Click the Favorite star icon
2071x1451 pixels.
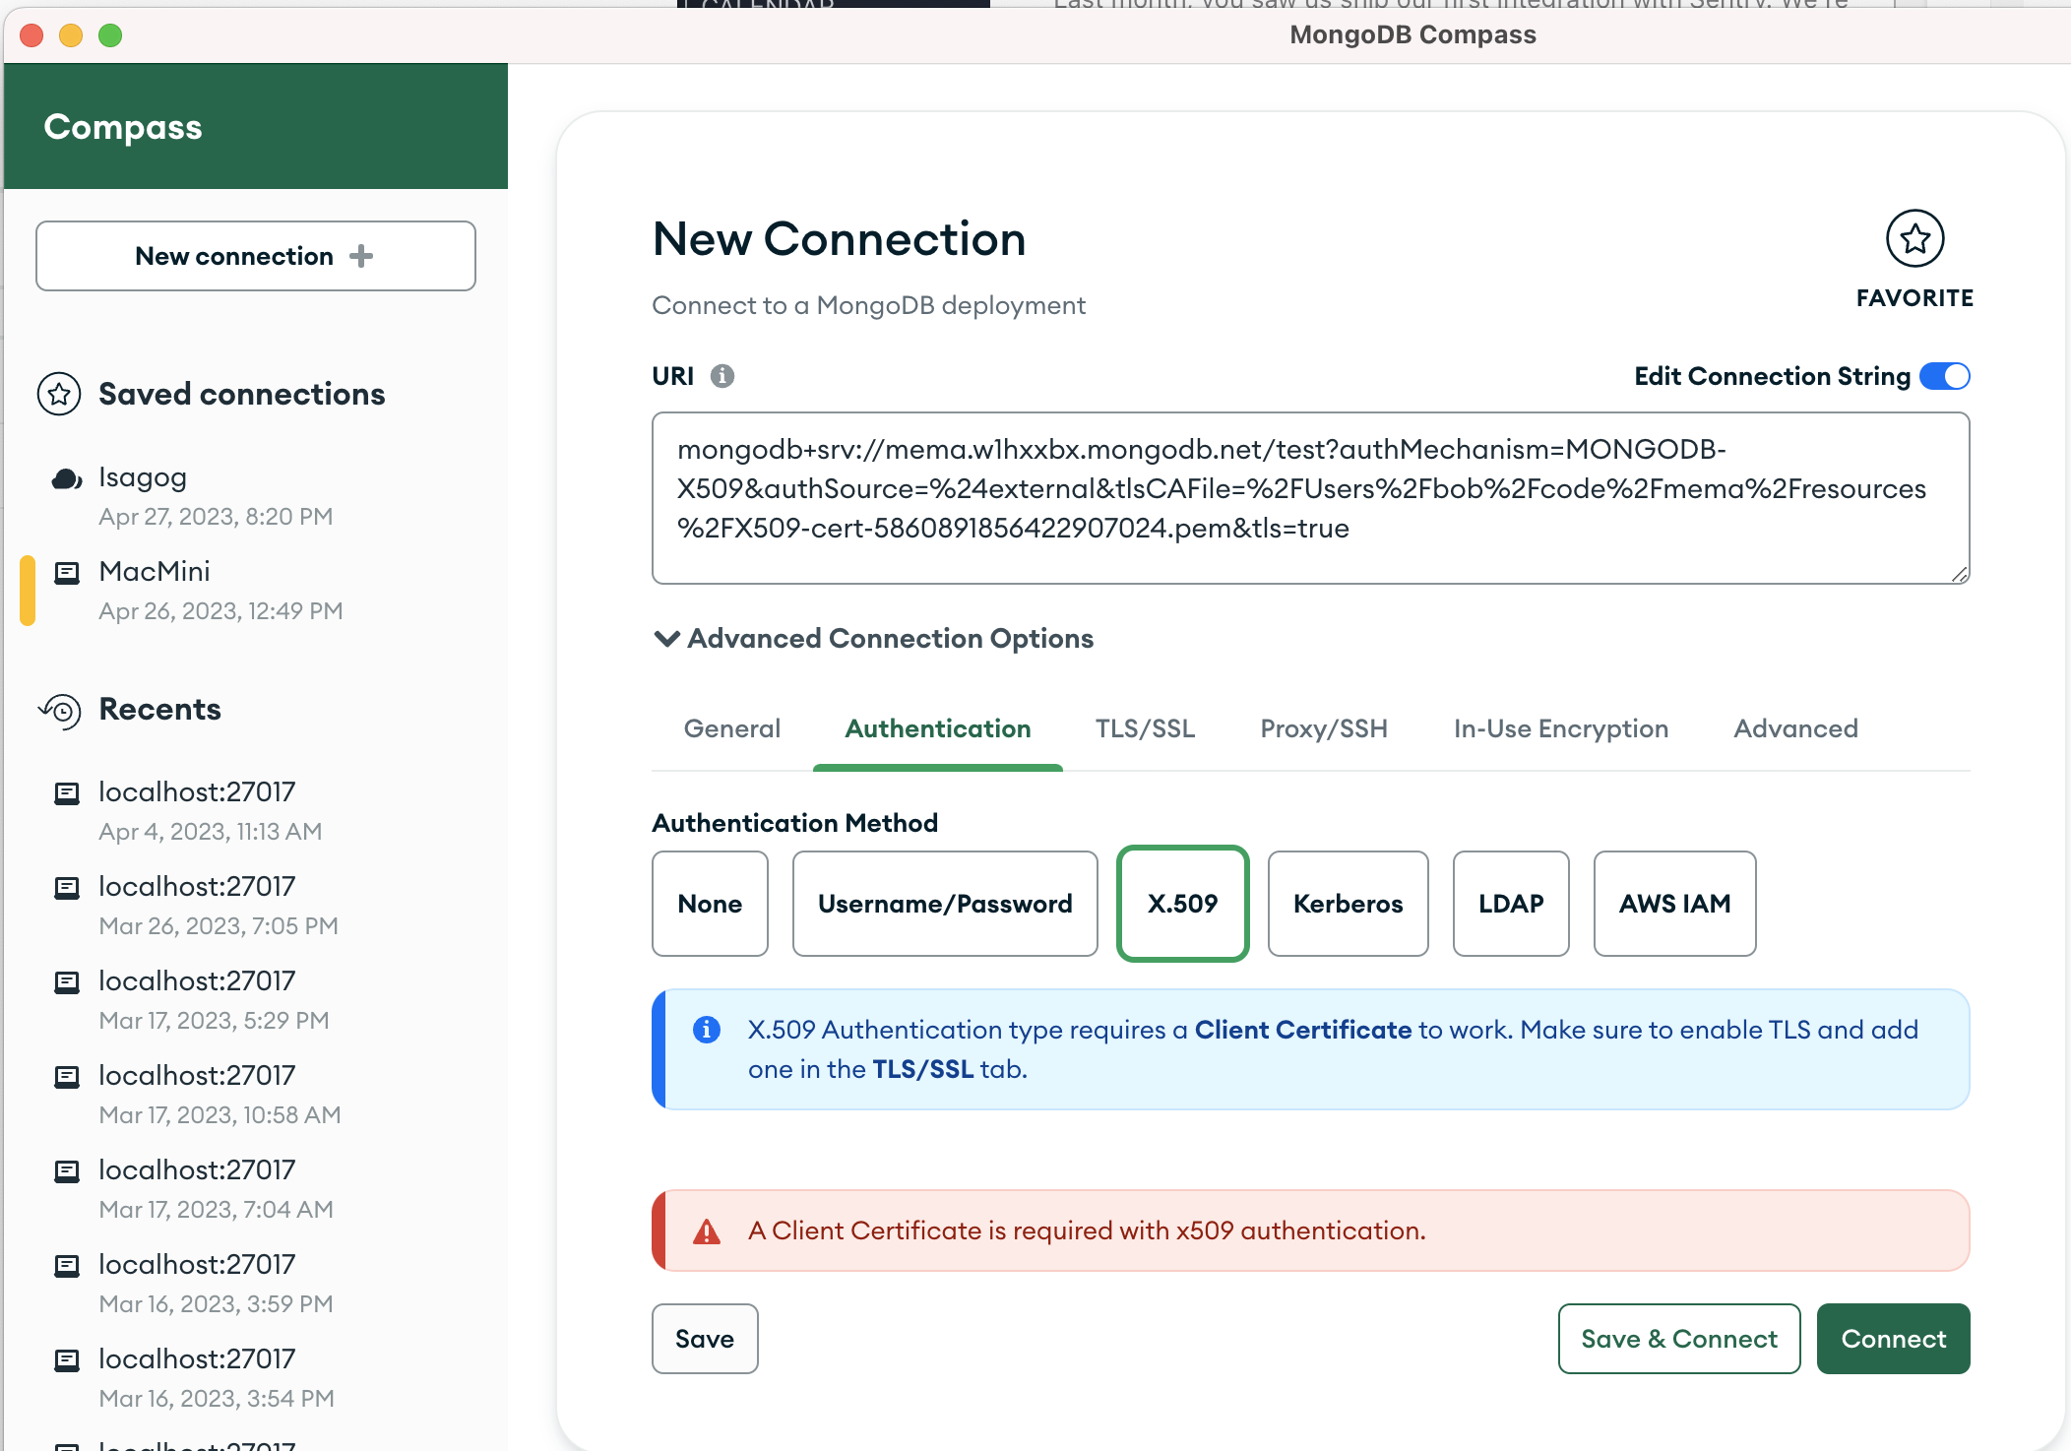pyautogui.click(x=1914, y=238)
